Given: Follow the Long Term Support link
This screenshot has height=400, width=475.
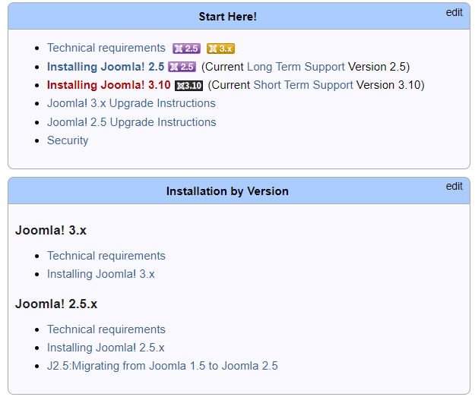Looking at the screenshot, I should point(296,67).
